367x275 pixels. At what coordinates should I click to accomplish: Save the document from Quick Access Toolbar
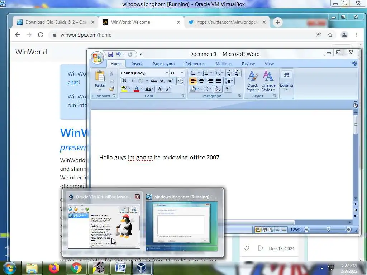(x=110, y=54)
